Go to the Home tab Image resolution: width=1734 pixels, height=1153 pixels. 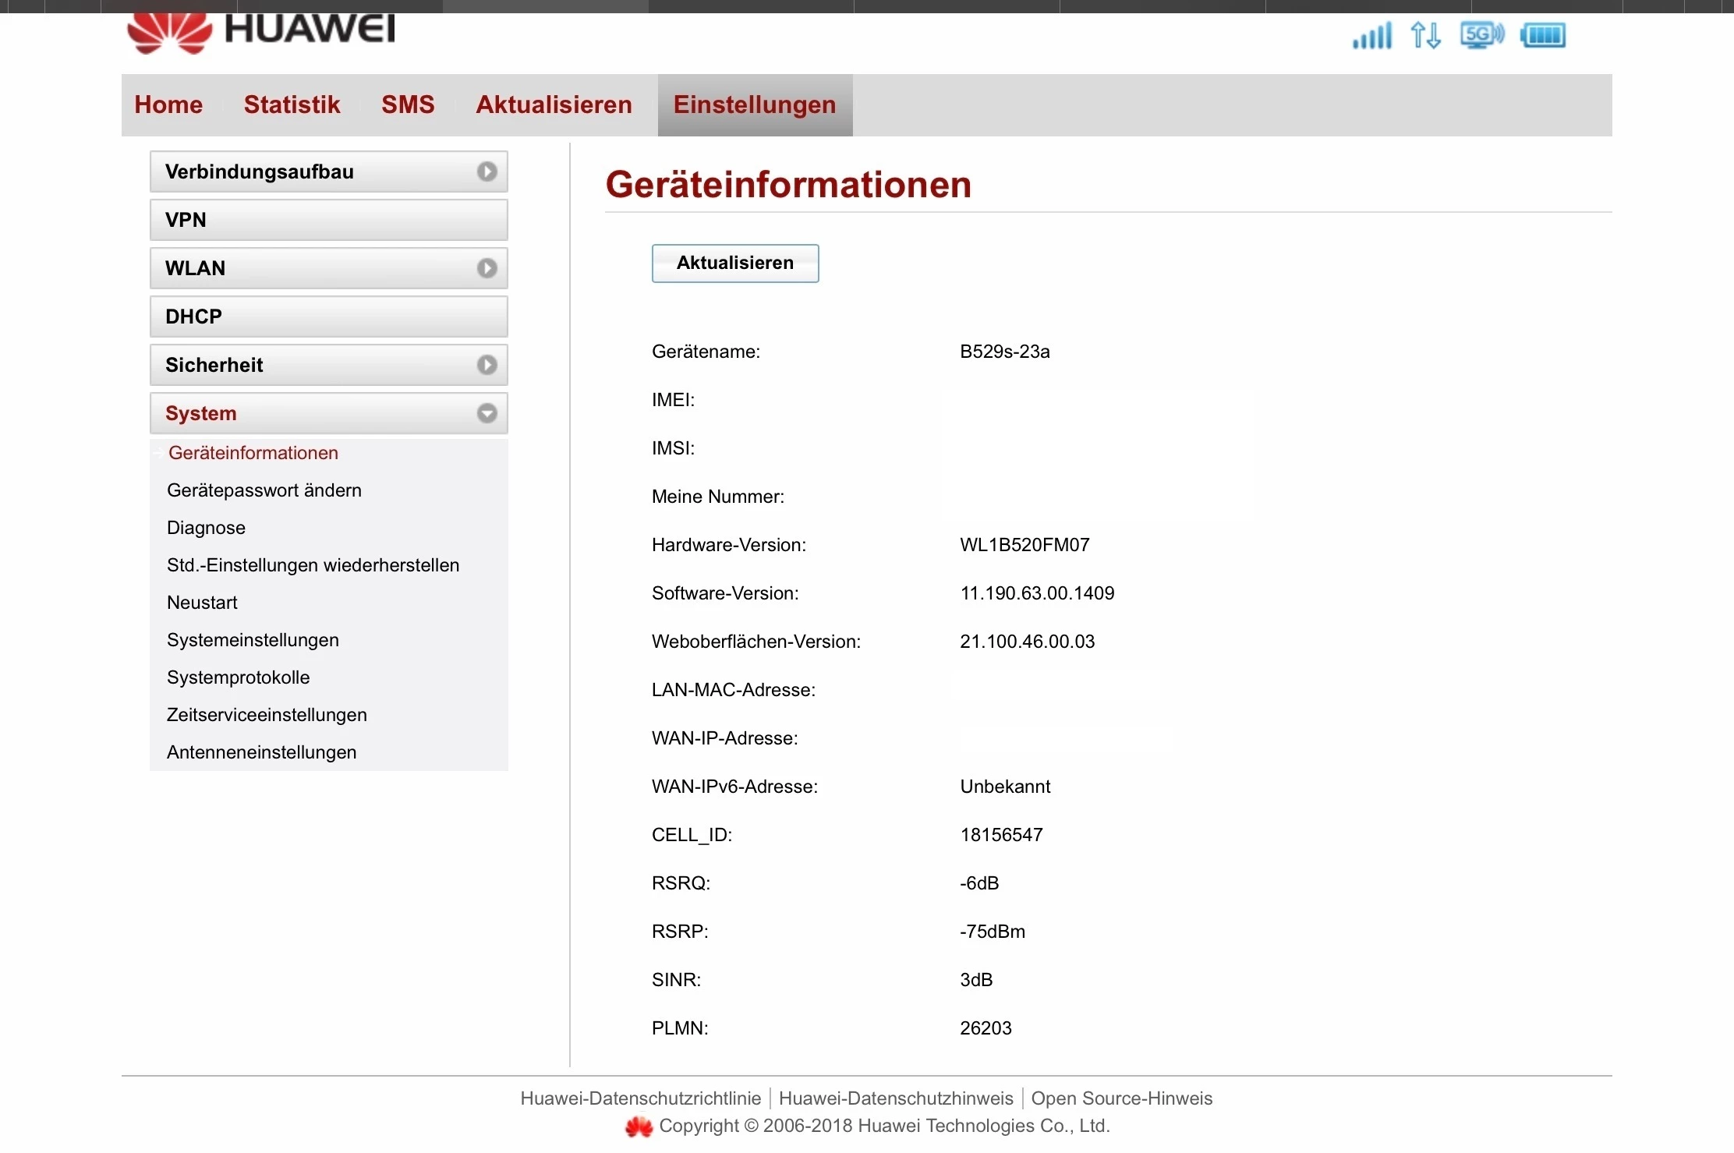tap(168, 104)
